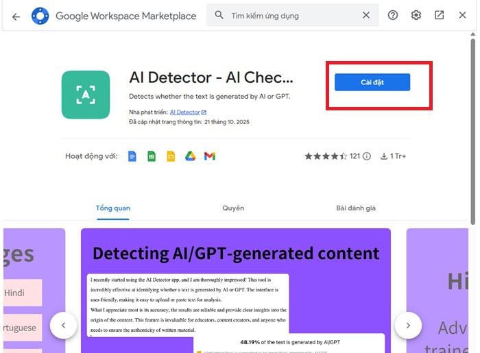Image resolution: width=480 pixels, height=353 pixels.
Task: Show the previous screenshot with left arrow
Action: coord(64,325)
